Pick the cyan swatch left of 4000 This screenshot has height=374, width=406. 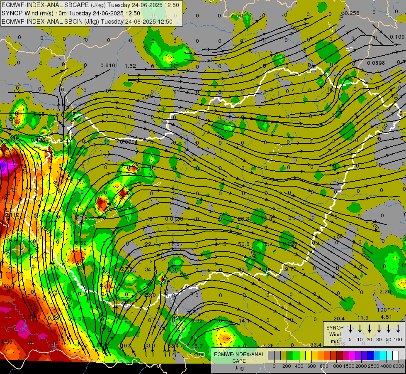coord(384,355)
